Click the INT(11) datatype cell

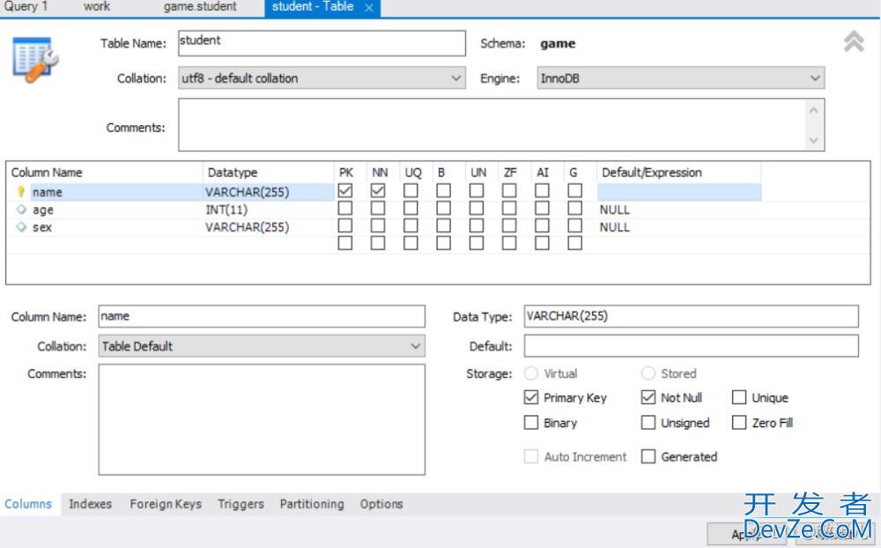[226, 210]
